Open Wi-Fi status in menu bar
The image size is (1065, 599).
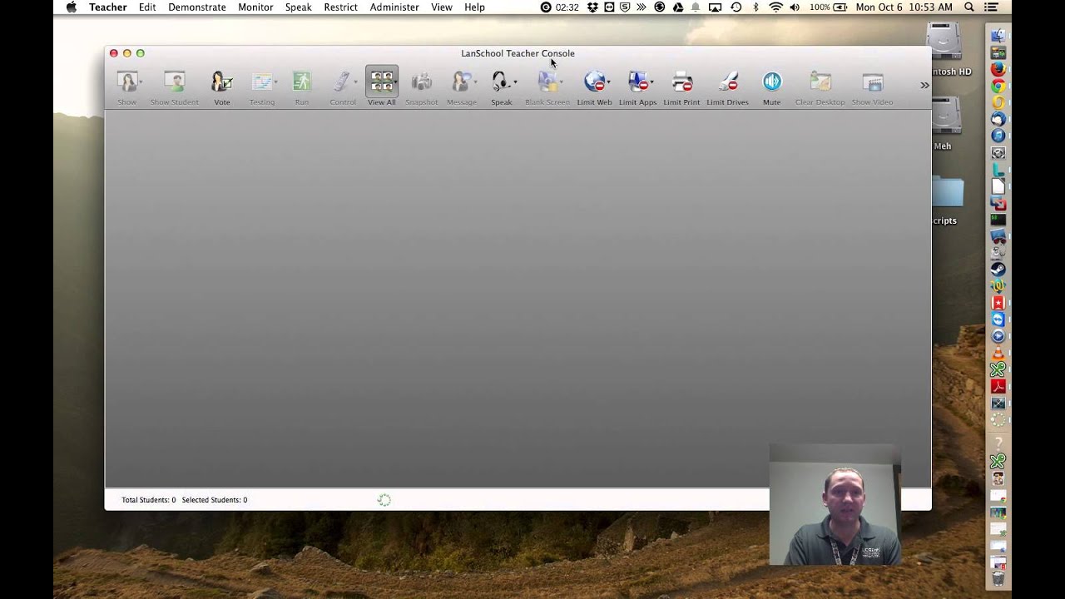(x=775, y=7)
